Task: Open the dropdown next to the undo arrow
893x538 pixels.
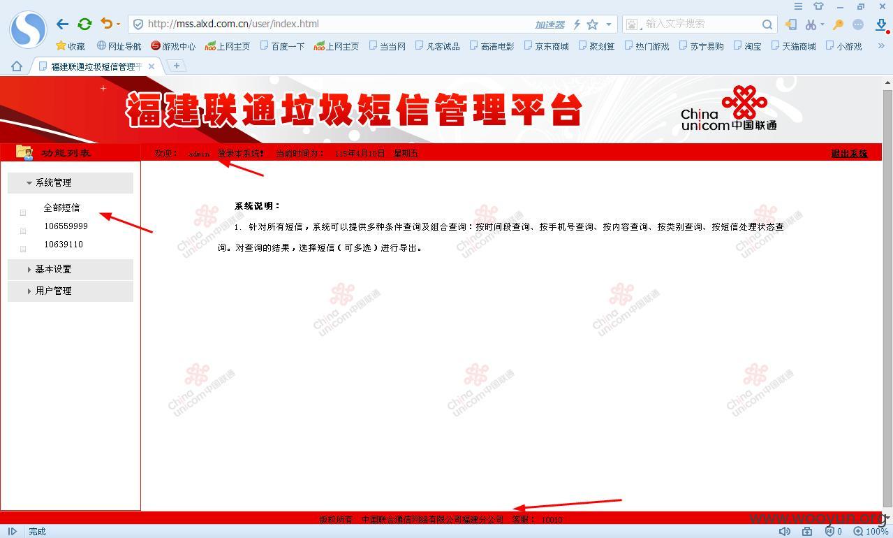Action: click(x=118, y=24)
